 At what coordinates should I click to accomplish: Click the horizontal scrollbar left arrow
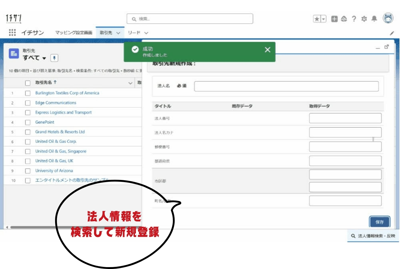pos(7,227)
